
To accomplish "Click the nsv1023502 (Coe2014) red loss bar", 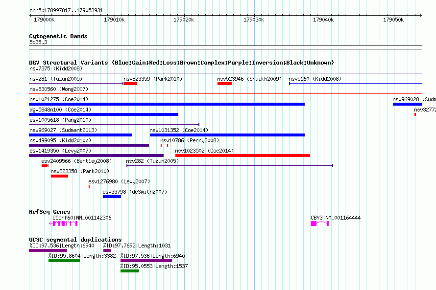I will coord(243,156).
